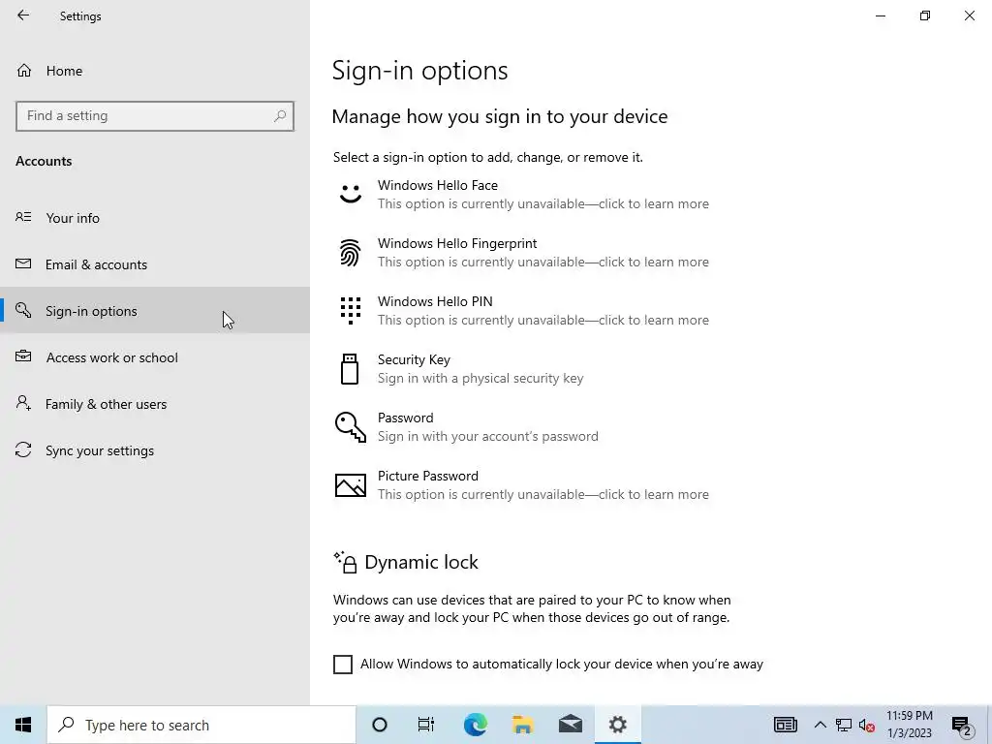The width and height of the screenshot is (992, 744).
Task: Click the magnifier icon in Find a setting
Action: (280, 116)
